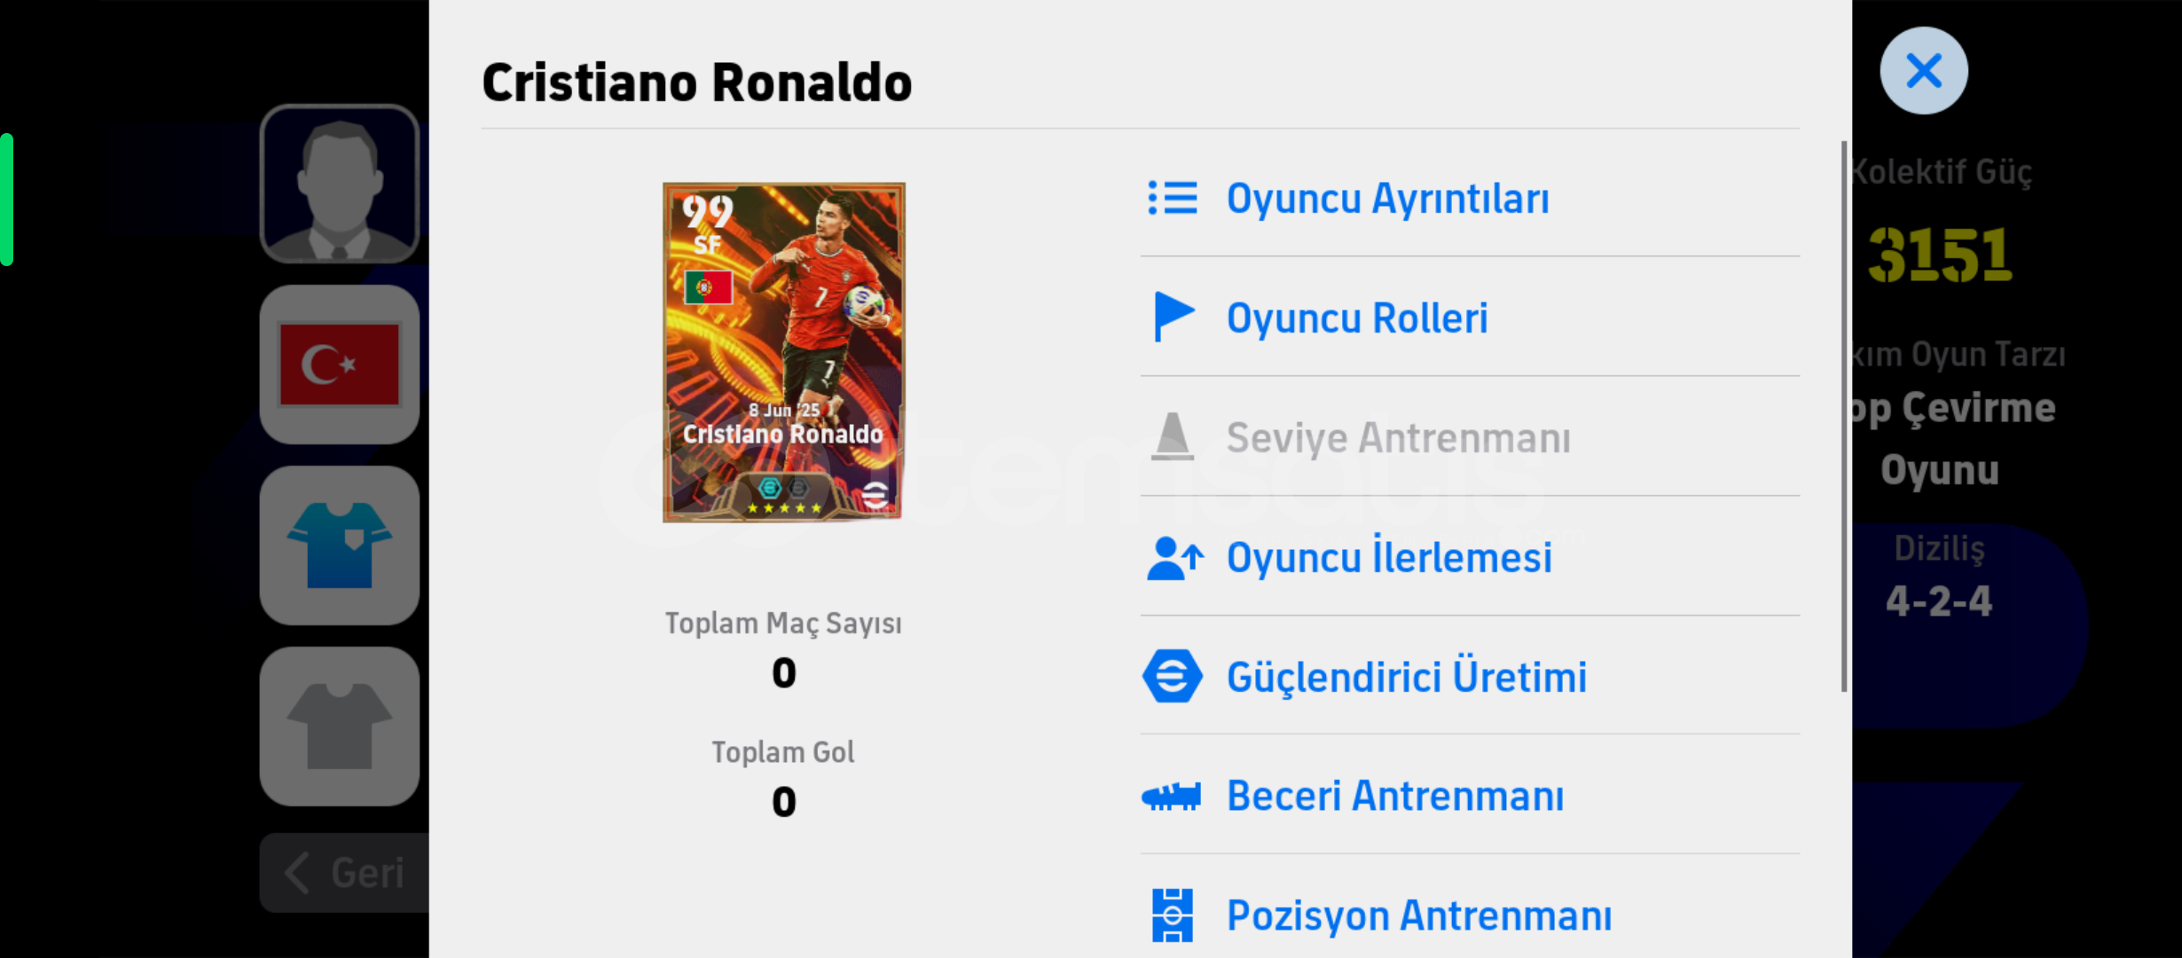Screen dimensions: 2182x958
Task: Open Oyuncu Ayrıntıları list icon
Action: (x=1172, y=199)
